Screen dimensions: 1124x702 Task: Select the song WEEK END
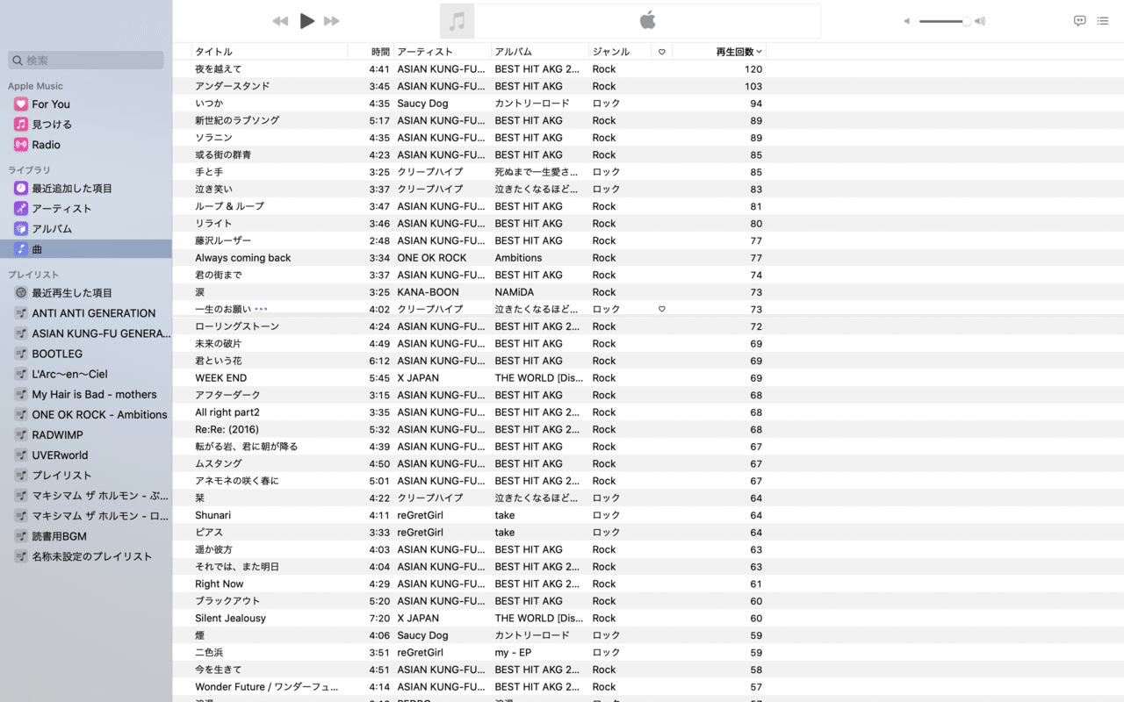pos(221,378)
